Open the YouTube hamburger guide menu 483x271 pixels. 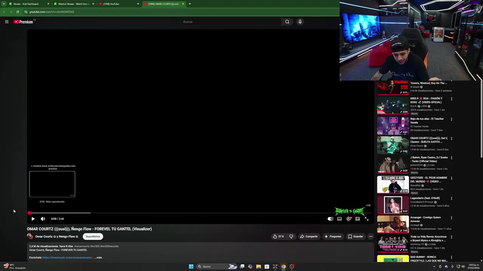coord(7,22)
